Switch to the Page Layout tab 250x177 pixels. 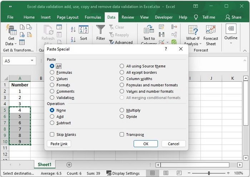pos(67,17)
